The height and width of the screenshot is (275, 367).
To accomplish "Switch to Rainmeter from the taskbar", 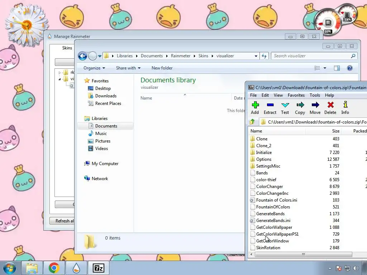I will [76, 268].
